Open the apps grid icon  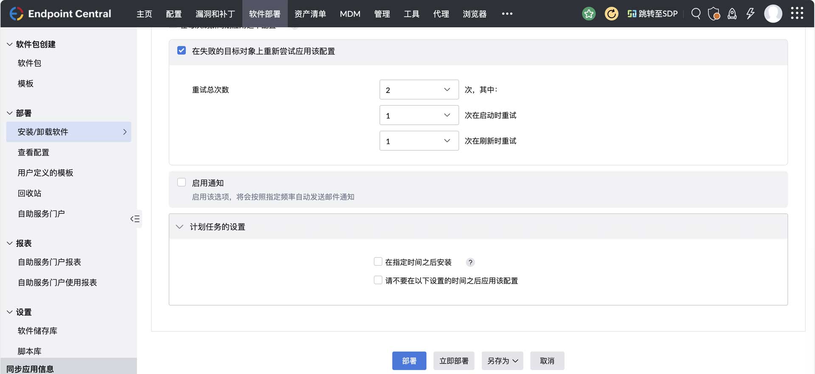point(797,13)
